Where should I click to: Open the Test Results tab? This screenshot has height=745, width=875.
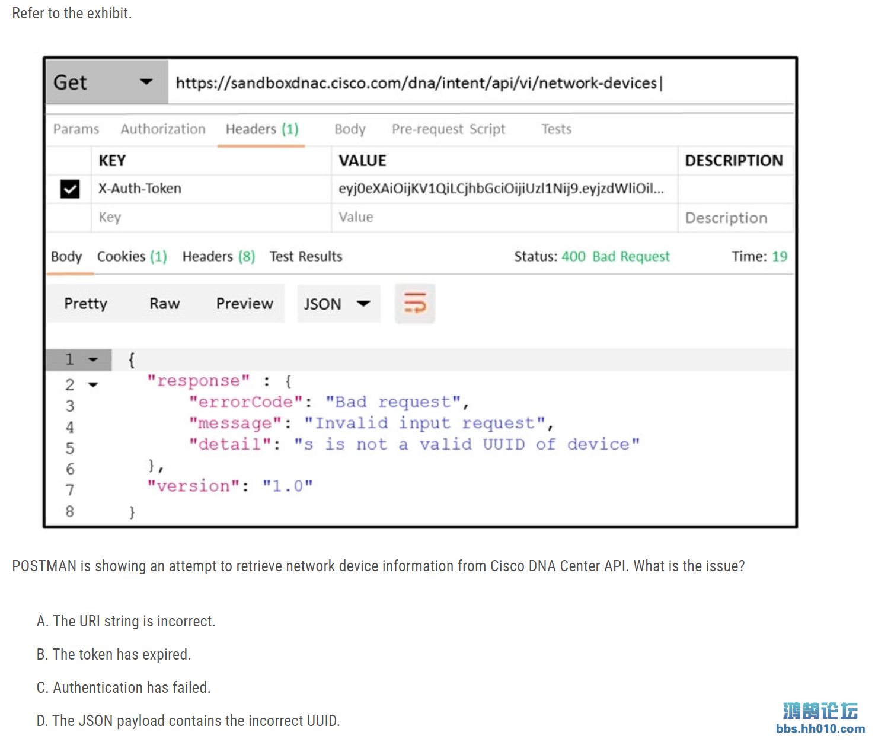306,257
